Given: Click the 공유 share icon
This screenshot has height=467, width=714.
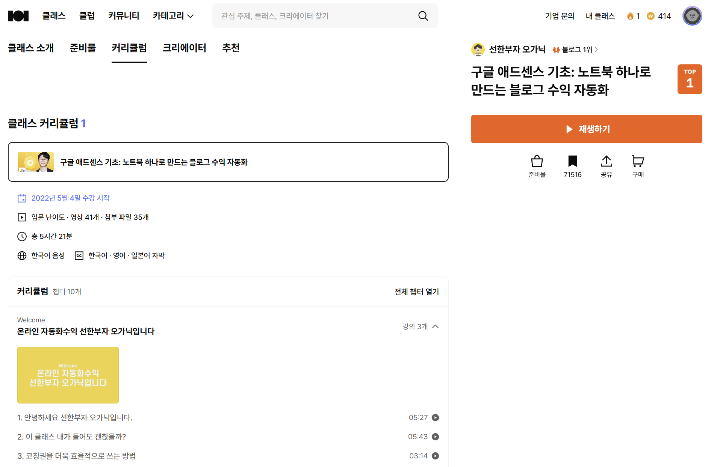Looking at the screenshot, I should coord(606,161).
